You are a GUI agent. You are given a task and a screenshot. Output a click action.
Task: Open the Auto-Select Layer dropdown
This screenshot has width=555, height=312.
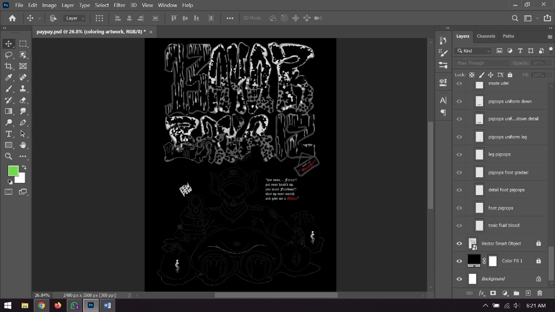click(x=75, y=18)
